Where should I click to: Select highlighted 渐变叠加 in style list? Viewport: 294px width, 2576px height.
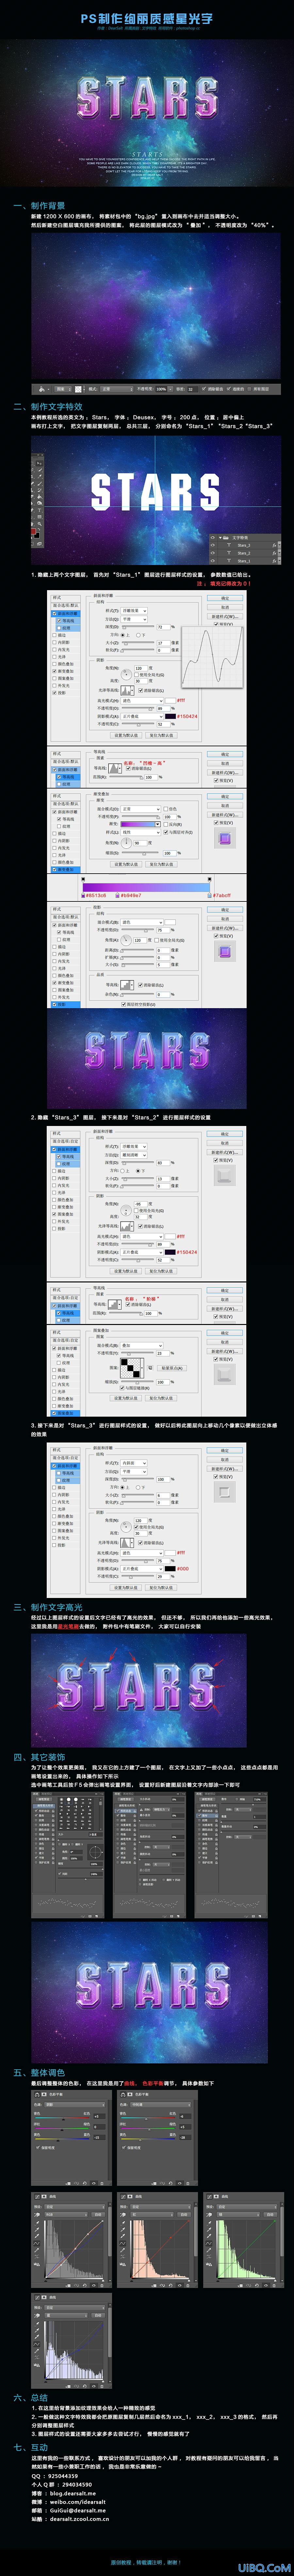(x=66, y=870)
